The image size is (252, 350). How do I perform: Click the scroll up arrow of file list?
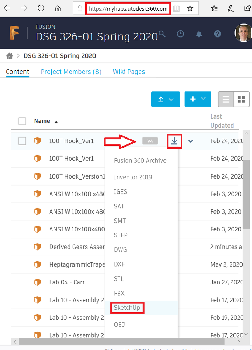coord(246,133)
